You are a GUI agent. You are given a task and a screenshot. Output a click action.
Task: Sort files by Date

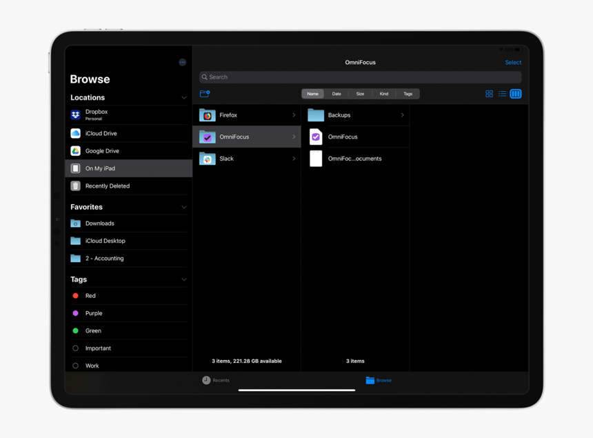pos(336,94)
